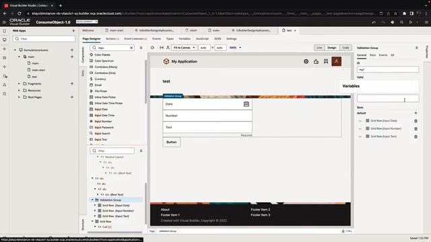This screenshot has width=431, height=242.
Task: Add an item to the default slot
Action: pos(416,113)
